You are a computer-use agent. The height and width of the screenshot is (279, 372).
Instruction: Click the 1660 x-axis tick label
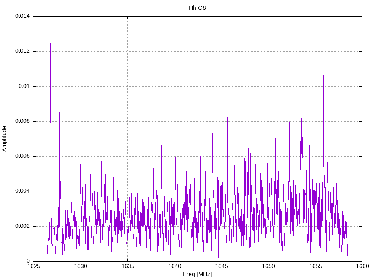(x=362, y=267)
